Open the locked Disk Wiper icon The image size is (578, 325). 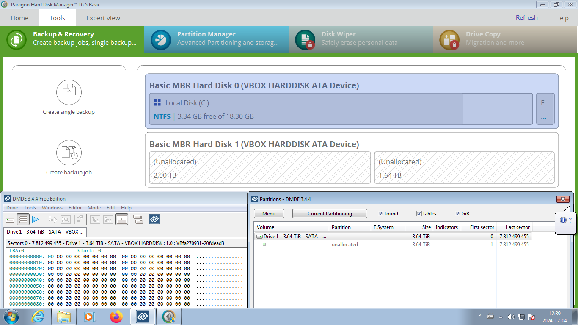[x=305, y=40]
